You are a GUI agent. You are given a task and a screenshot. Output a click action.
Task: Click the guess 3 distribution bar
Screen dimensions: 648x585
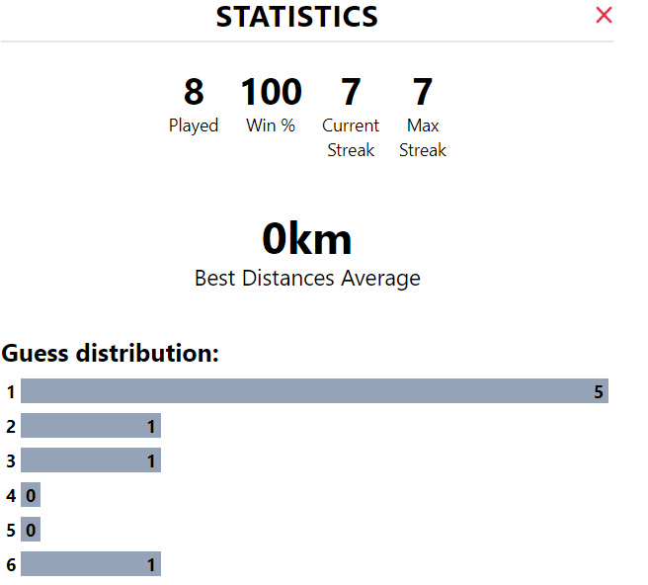click(90, 460)
